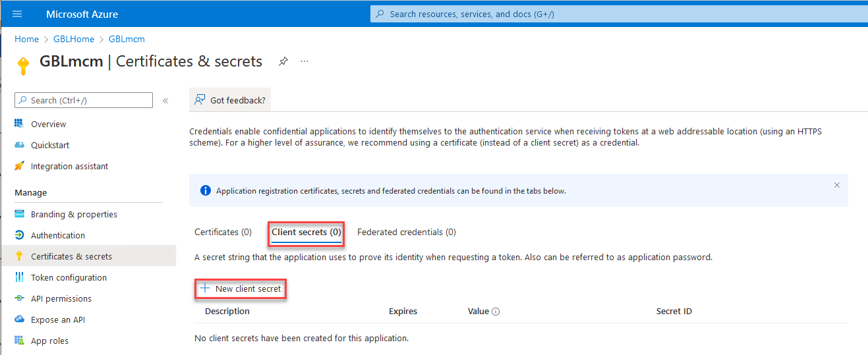Open the more options ellipsis
868x355 pixels.
click(304, 61)
